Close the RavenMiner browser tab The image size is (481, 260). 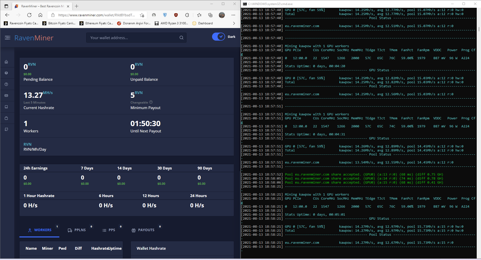click(x=68, y=6)
